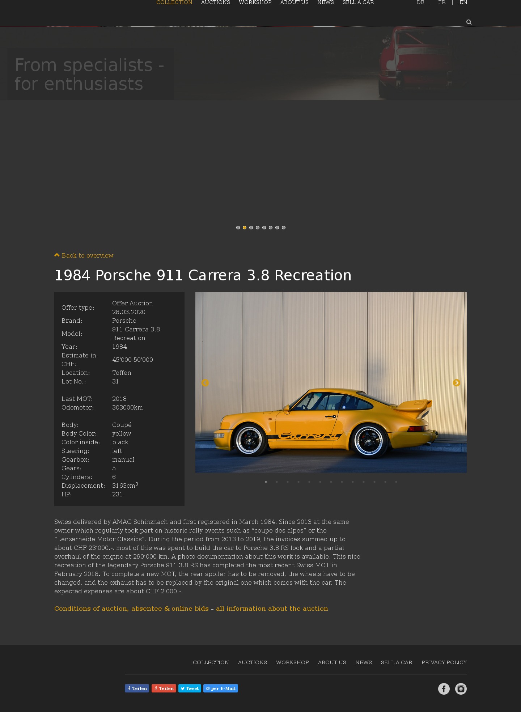Click the gearbox value manual
The height and width of the screenshot is (712, 521).
point(123,459)
